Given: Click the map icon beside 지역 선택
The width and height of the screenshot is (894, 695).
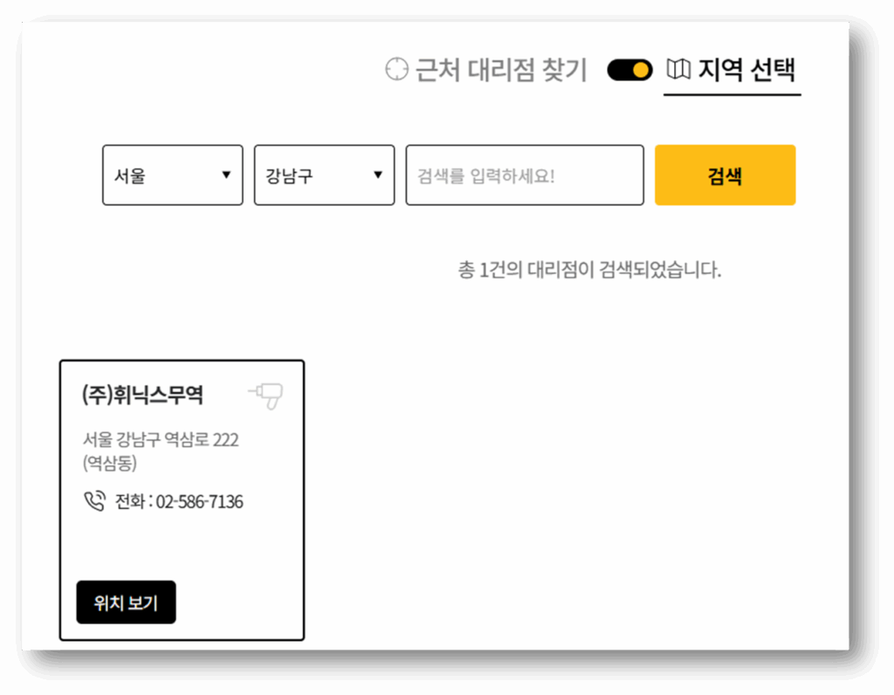Looking at the screenshot, I should click(x=678, y=70).
